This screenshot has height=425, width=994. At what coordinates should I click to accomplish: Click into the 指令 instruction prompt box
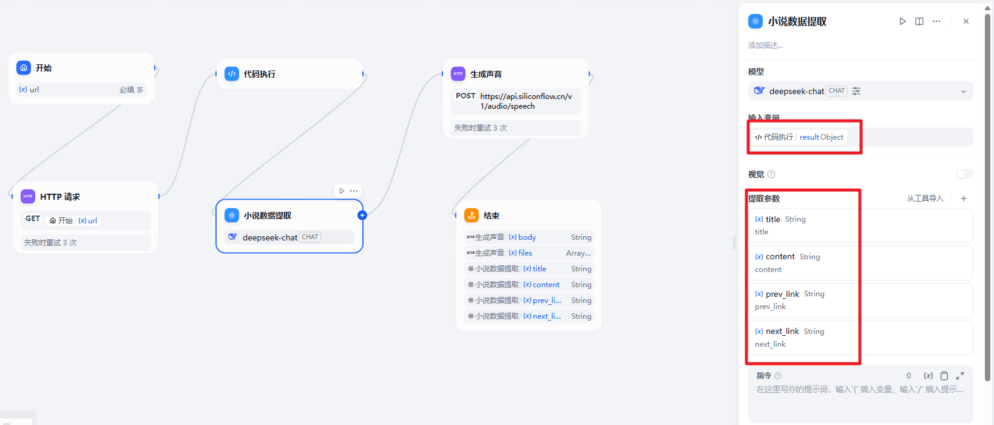[x=860, y=401]
